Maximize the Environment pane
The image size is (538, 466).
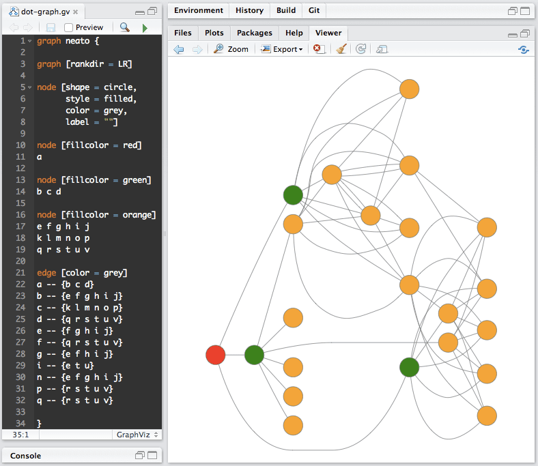coord(525,12)
